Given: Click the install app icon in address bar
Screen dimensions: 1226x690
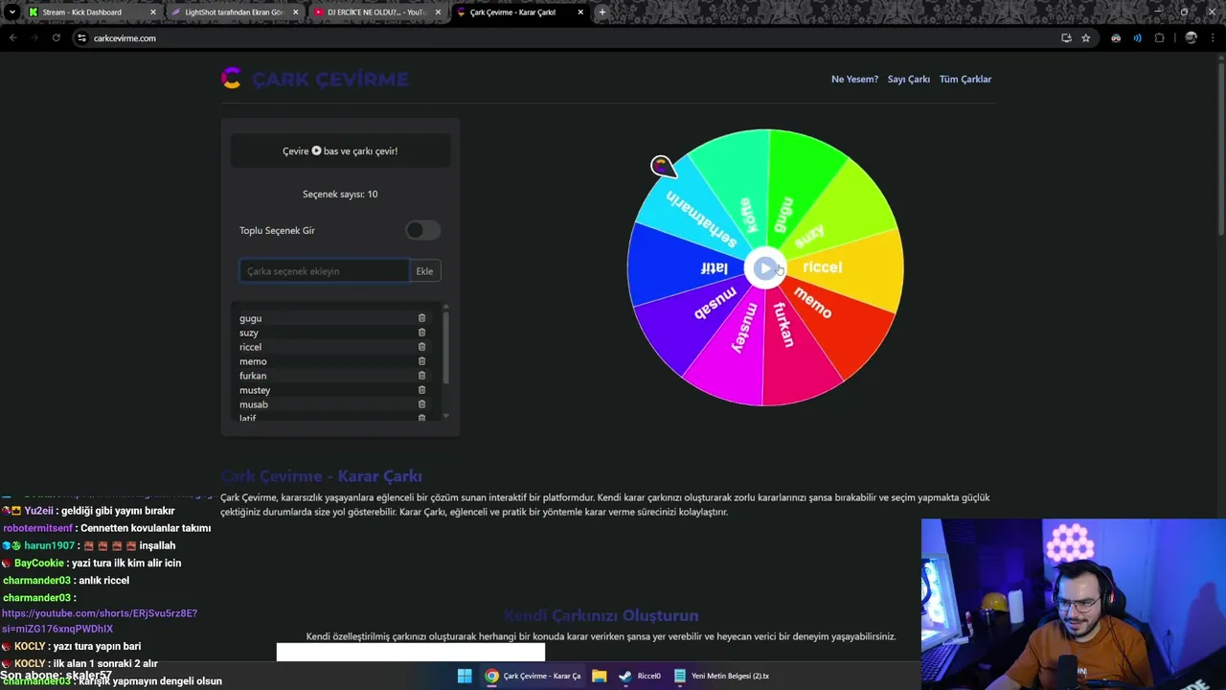Looking at the screenshot, I should click(1066, 38).
